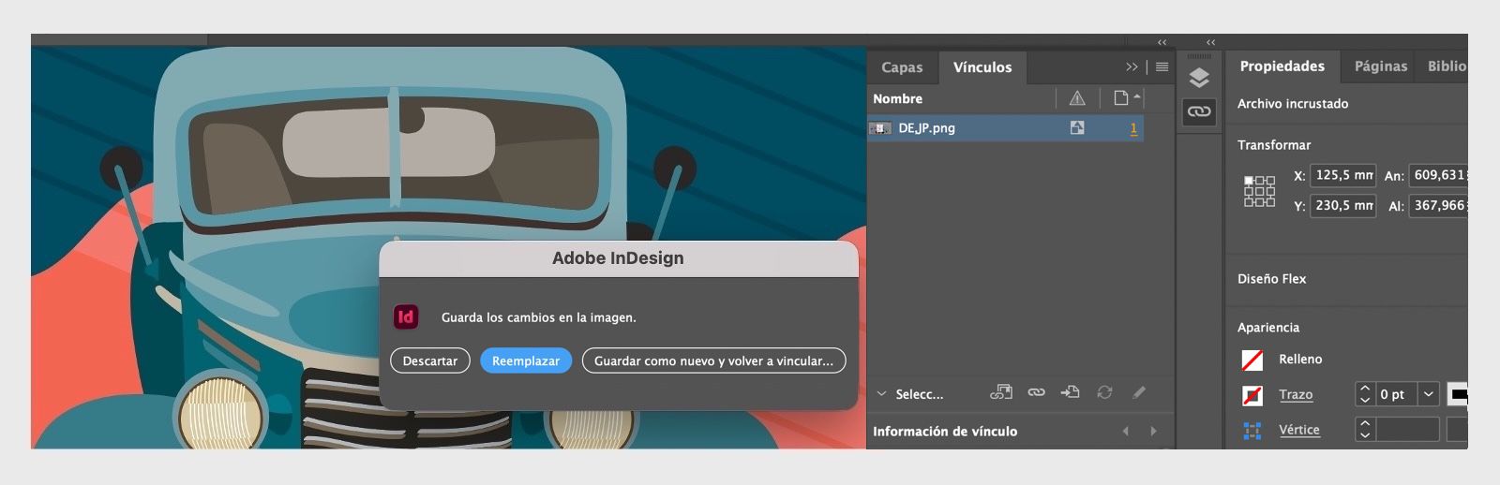Click the X position field

click(x=1343, y=175)
